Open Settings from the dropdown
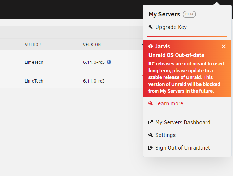 165,135
